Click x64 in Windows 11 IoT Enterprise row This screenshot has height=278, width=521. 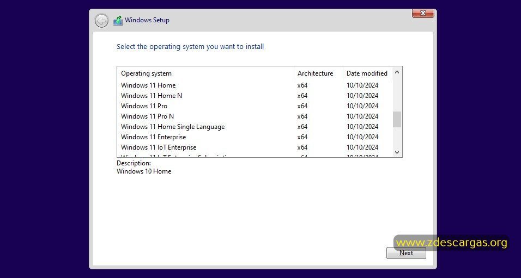302,147
